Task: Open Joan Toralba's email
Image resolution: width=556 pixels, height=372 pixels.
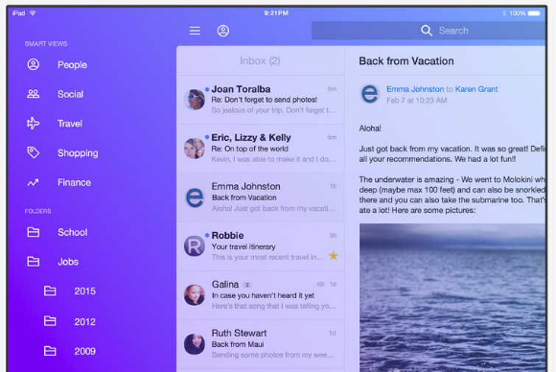Action: [261, 100]
